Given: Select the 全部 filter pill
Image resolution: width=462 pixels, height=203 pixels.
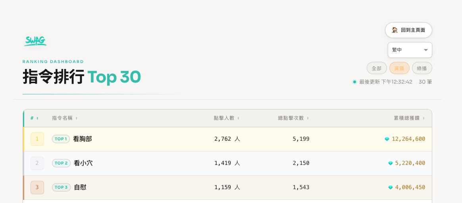Looking at the screenshot, I should (x=377, y=68).
